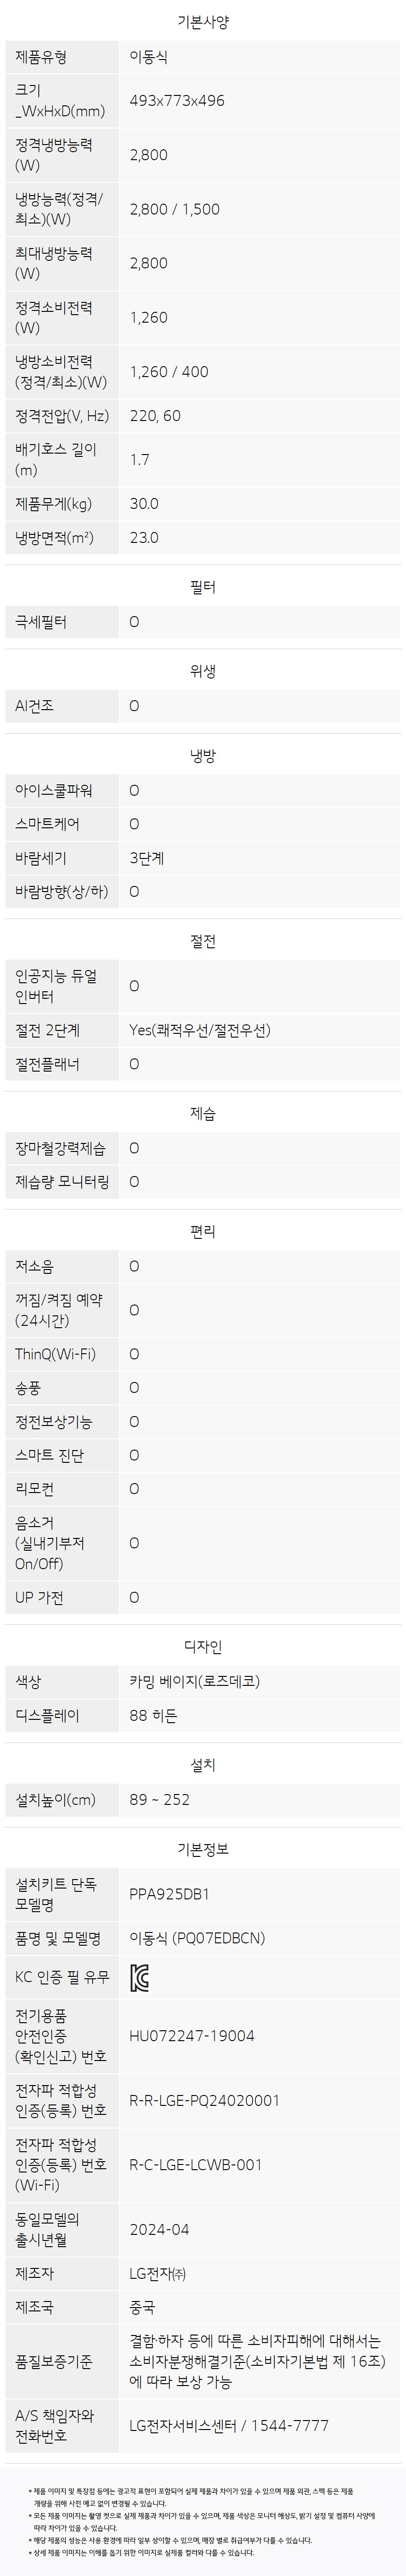The height and width of the screenshot is (2576, 406).
Task: Click the R-R-LGE-PQ24020001 registration number
Action: point(205,2100)
